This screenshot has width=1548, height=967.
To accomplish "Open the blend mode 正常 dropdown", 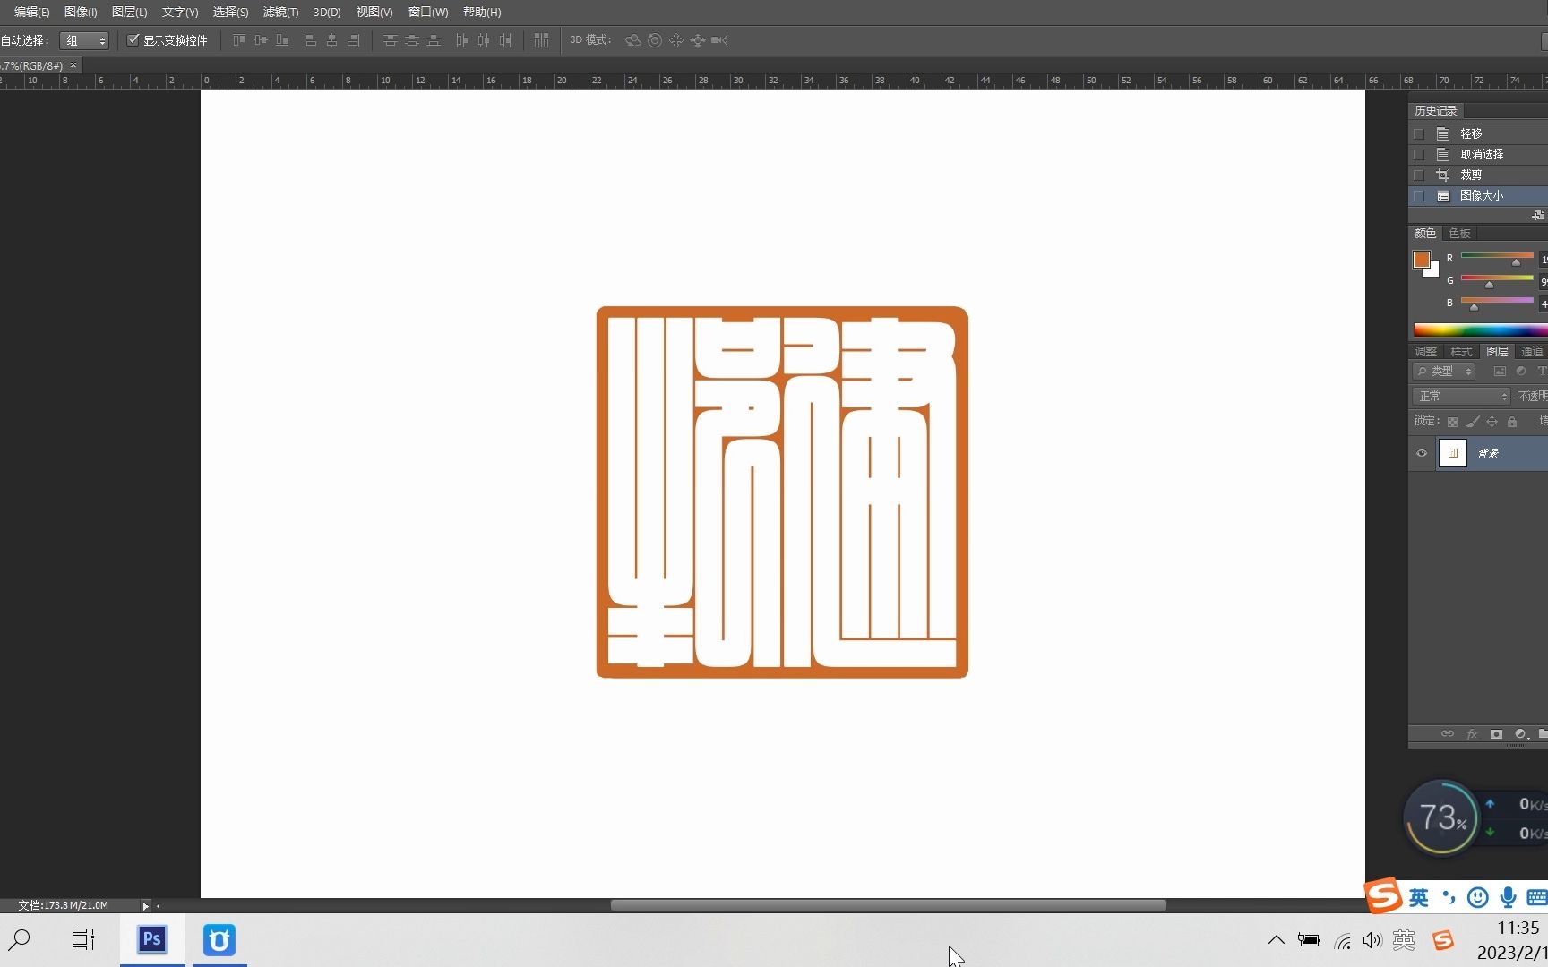I will coord(1460,396).
